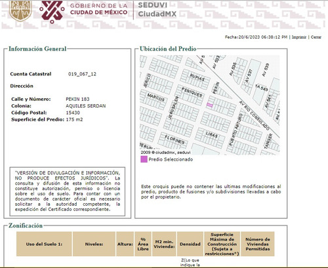Click the pink selected lot on the map
Viewport: 328px width, 268px height.
210,105
